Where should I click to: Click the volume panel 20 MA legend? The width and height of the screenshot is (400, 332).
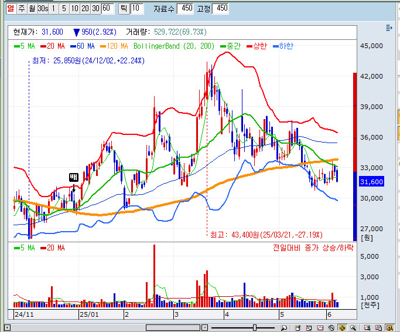pyautogui.click(x=53, y=248)
